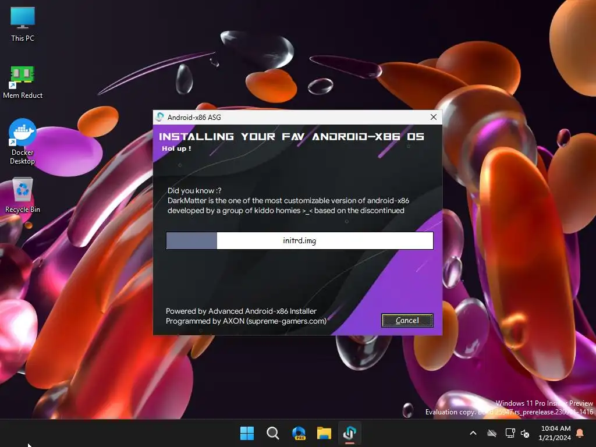The height and width of the screenshot is (447, 596).
Task: Click the initrd.img installation progress bar
Action: click(x=300, y=240)
